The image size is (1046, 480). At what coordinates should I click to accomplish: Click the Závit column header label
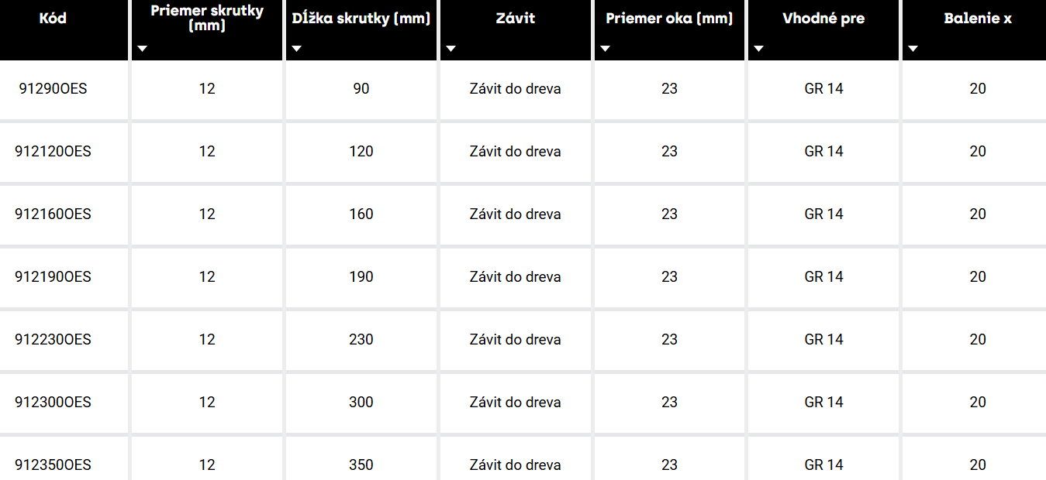point(515,19)
